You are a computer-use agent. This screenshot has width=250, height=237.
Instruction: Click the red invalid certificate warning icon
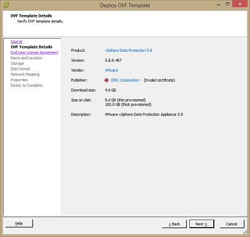pyautogui.click(x=106, y=80)
